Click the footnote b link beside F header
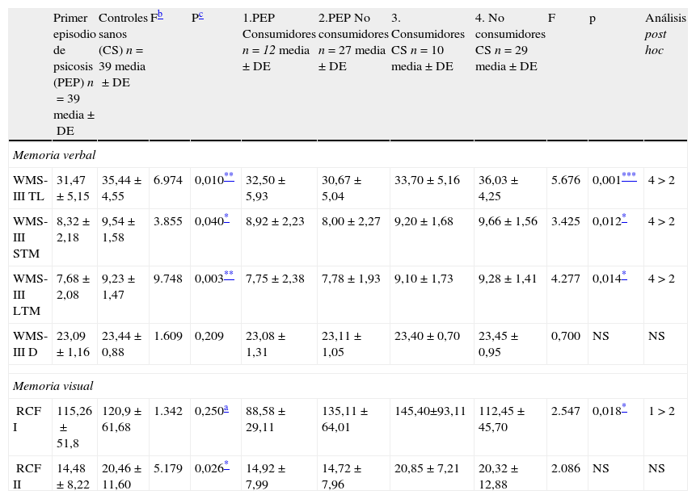 click(160, 15)
